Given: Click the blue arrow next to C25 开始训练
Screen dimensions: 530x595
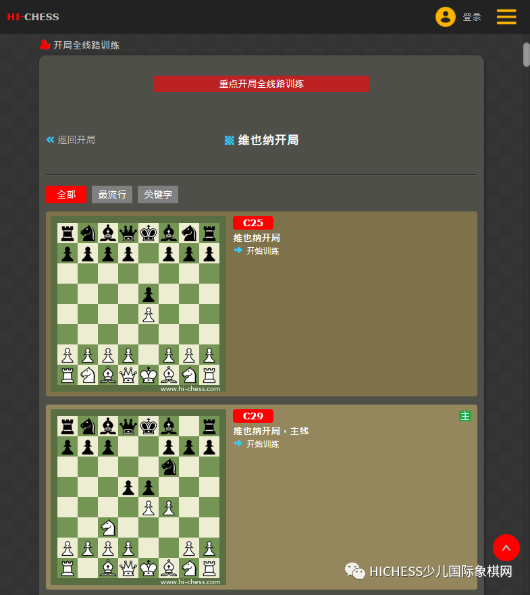Looking at the screenshot, I should (x=238, y=250).
